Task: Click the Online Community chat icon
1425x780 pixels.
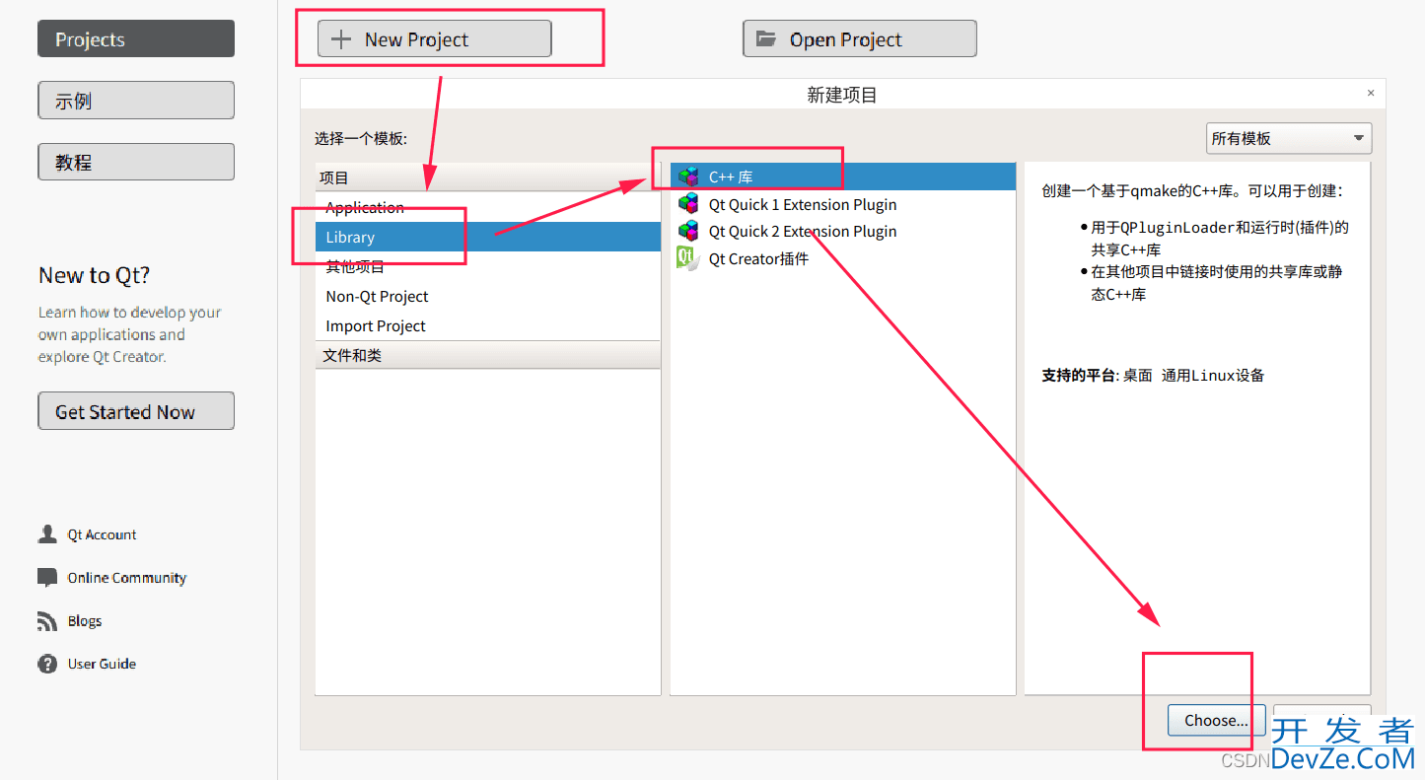Action: click(47, 578)
